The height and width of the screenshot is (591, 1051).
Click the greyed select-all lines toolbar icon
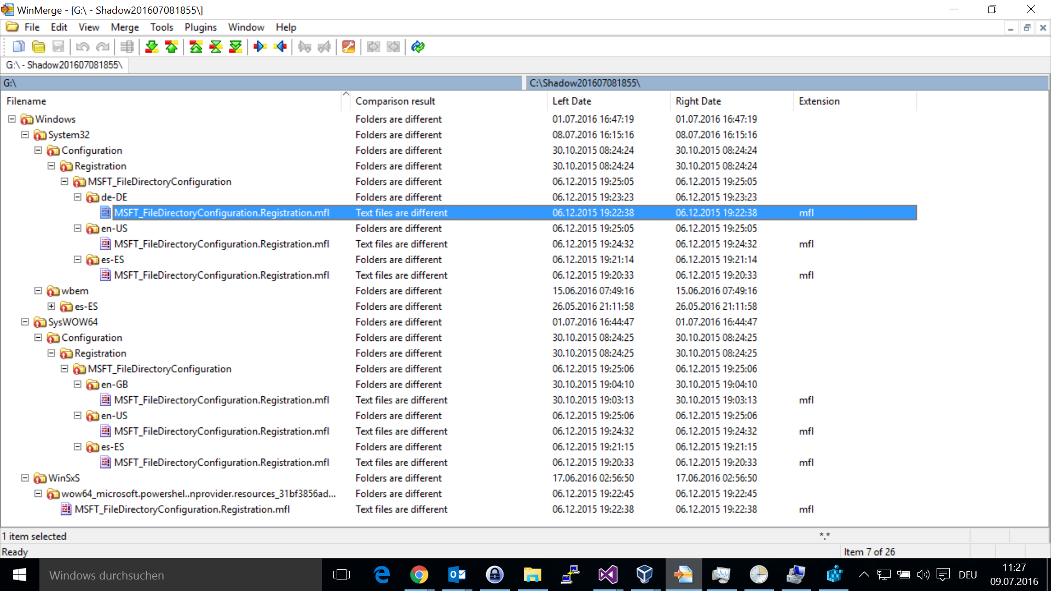[127, 47]
